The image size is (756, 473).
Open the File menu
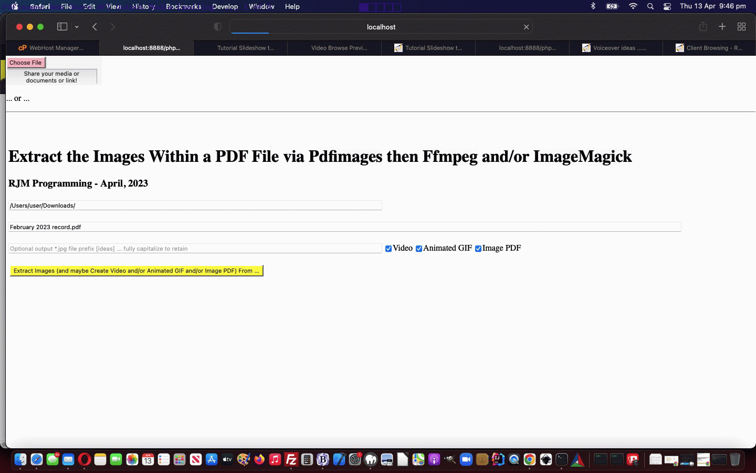(x=66, y=6)
